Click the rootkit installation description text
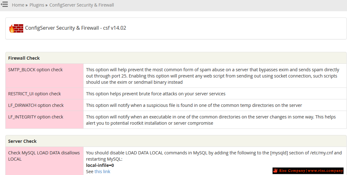The image size is (347, 175). coord(211,120)
